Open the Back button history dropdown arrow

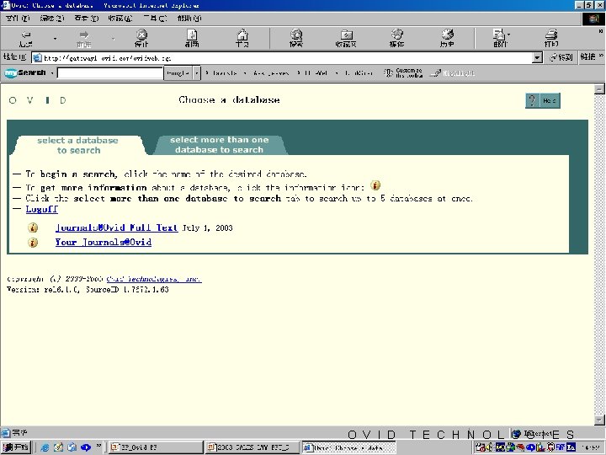pyautogui.click(x=55, y=38)
